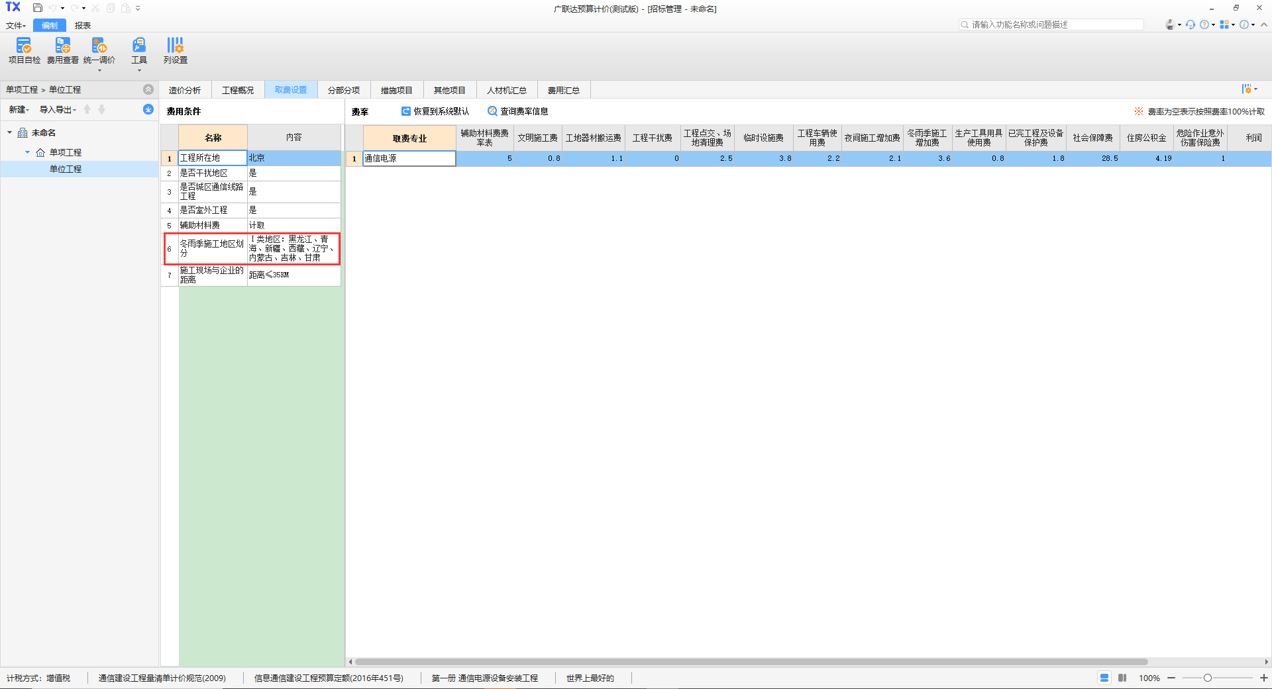The height and width of the screenshot is (689, 1272).
Task: Click the blue download arrow icon in the project panel
Action: click(148, 109)
